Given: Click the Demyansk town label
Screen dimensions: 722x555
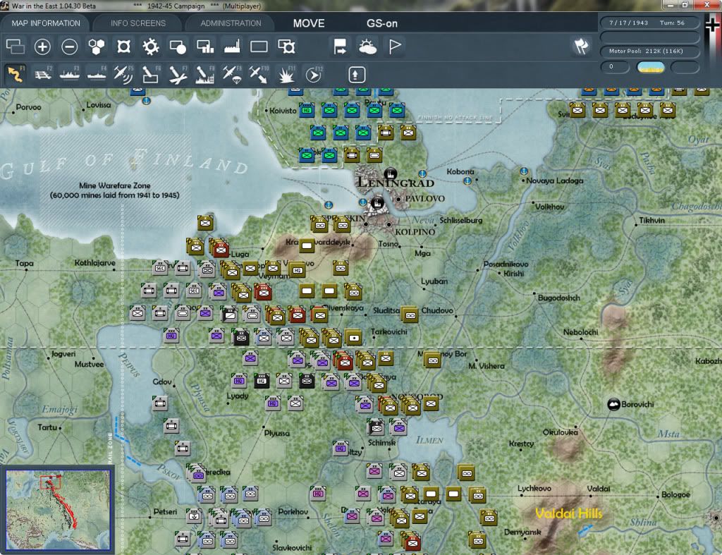Looking at the screenshot, I should click(522, 532).
